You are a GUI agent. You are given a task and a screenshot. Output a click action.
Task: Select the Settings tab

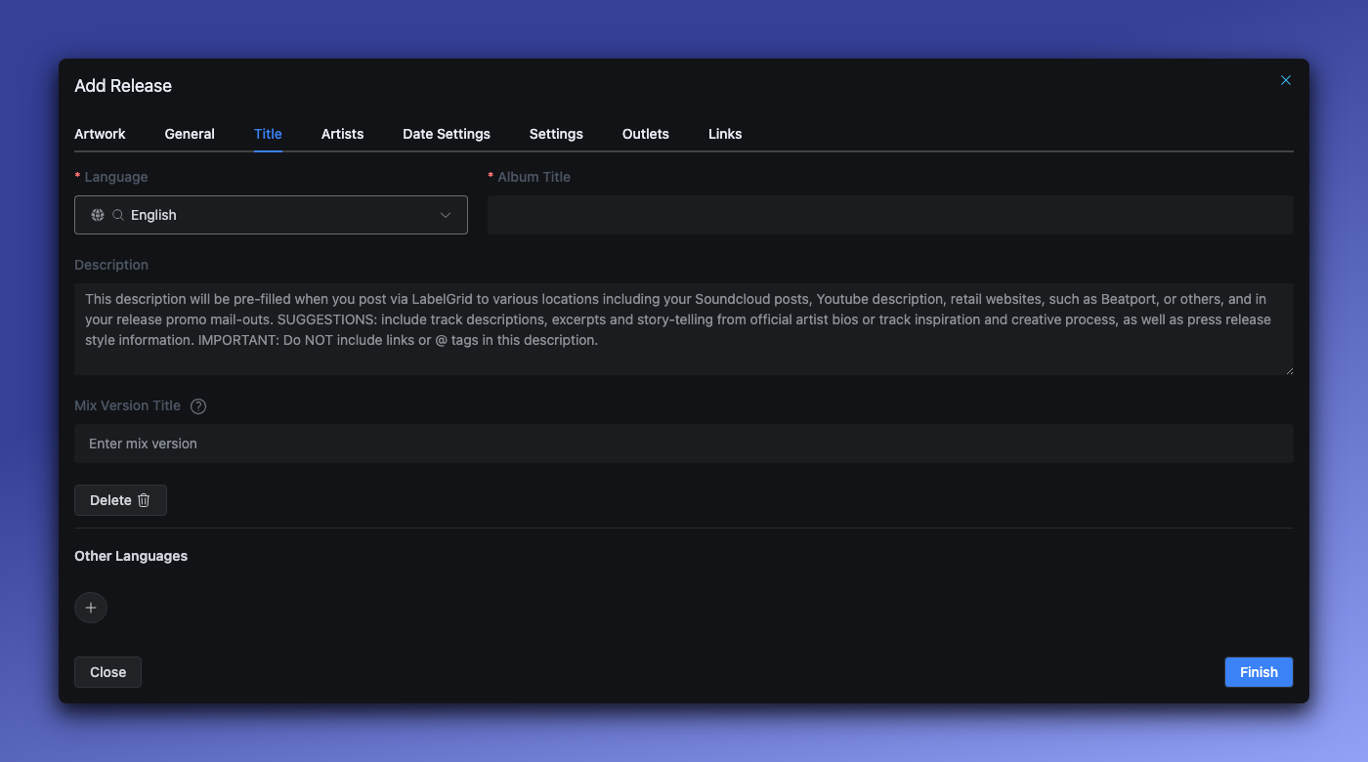556,134
